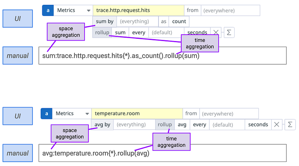Open the 'sum by' space aggregation selector
Image resolution: width=299 pixels, height=166 pixels.
(x=104, y=22)
